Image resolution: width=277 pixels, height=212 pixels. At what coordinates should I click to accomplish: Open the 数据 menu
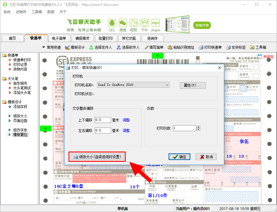click(x=51, y=12)
